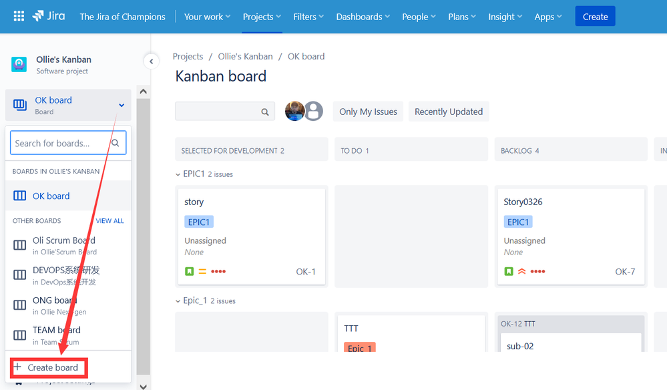
Task: Click the EPIC1 label on Story0326
Action: coord(518,222)
